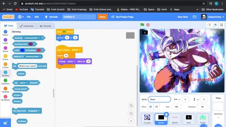Open the Motion blocks category
Image resolution: width=226 pixels, height=127 pixels.
tap(6, 33)
